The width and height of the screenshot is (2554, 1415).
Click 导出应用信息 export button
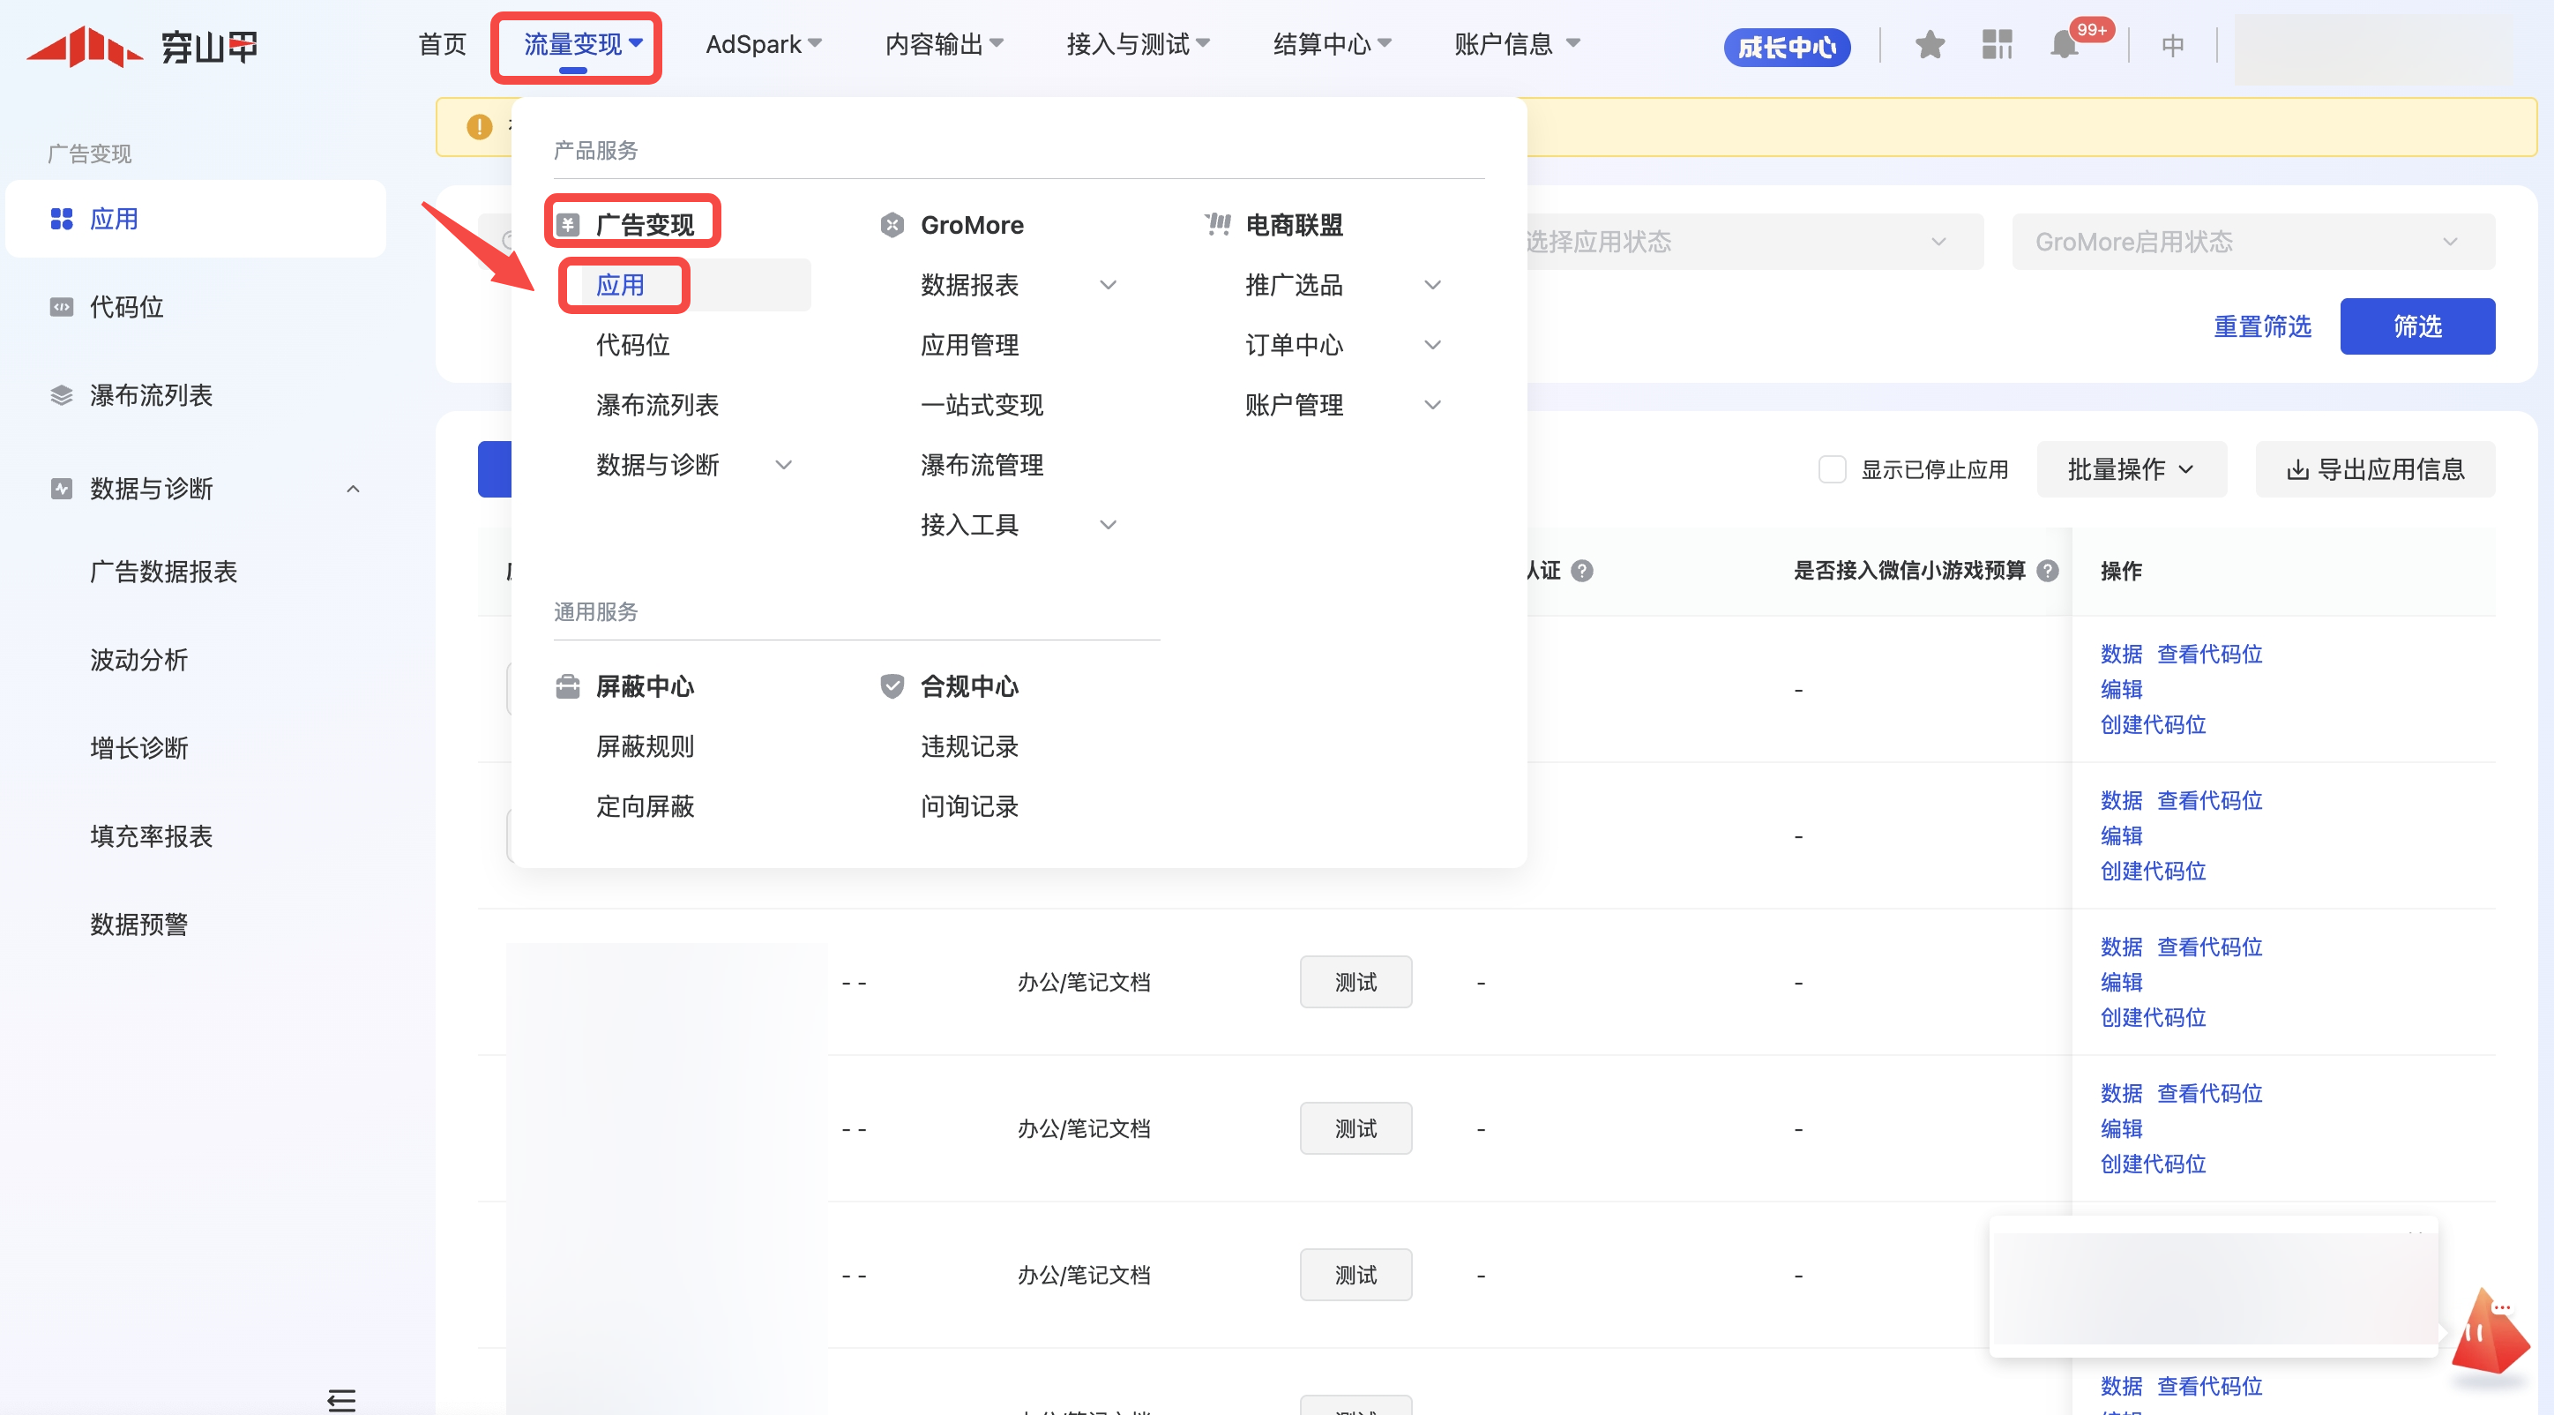click(x=2376, y=469)
